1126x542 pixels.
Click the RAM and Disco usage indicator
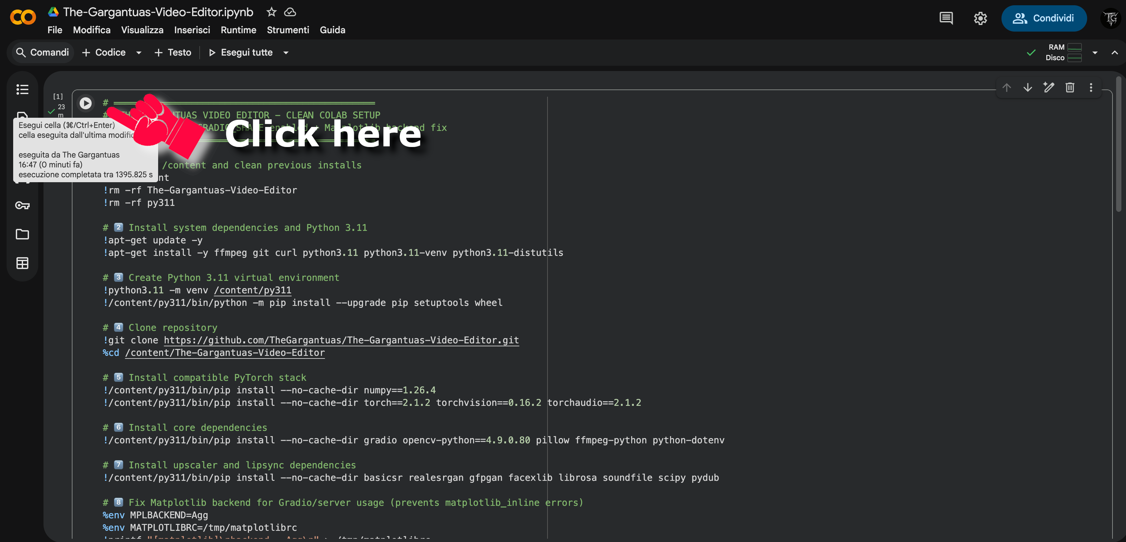tap(1063, 53)
